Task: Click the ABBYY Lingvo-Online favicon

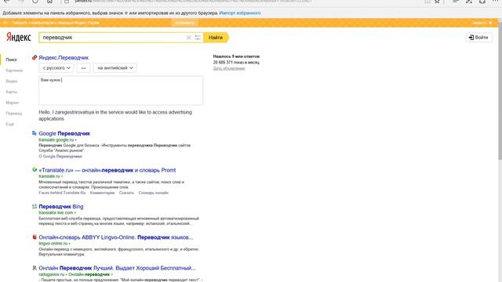Action: (35, 237)
